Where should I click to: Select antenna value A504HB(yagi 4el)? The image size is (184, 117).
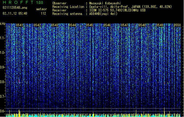point(103,14)
